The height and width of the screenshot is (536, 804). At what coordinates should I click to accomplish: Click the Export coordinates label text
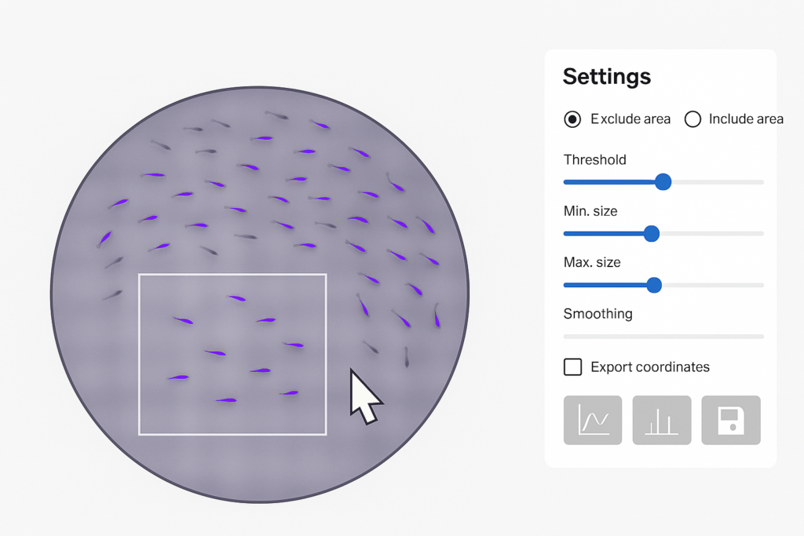pos(650,366)
